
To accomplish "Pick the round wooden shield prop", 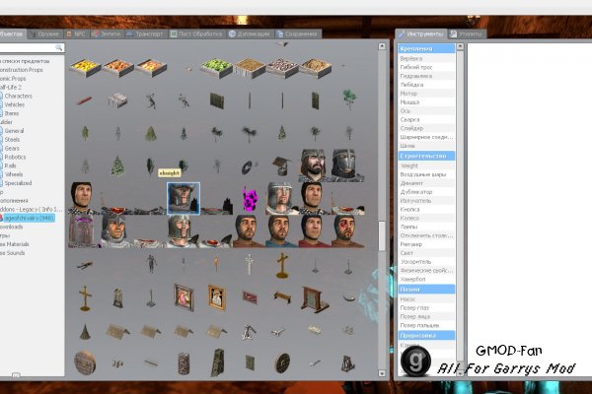I will coord(85,361).
